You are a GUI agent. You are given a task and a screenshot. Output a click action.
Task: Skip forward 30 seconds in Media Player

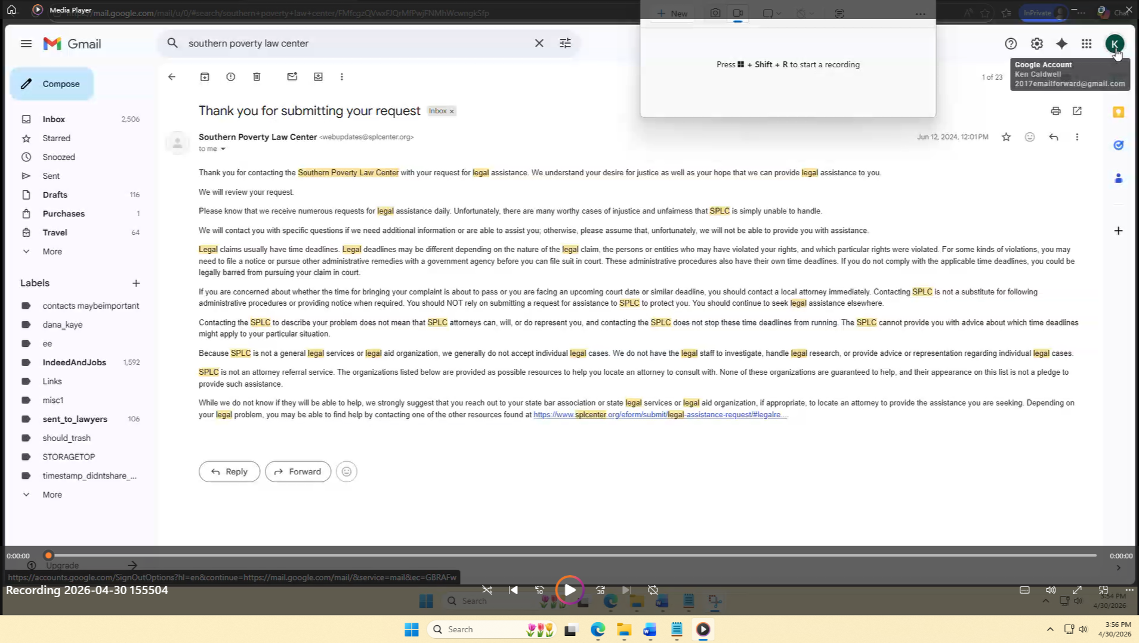pos(600,590)
